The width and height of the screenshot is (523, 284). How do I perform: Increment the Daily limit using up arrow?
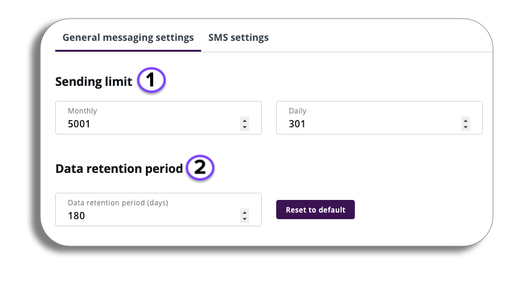click(465, 121)
